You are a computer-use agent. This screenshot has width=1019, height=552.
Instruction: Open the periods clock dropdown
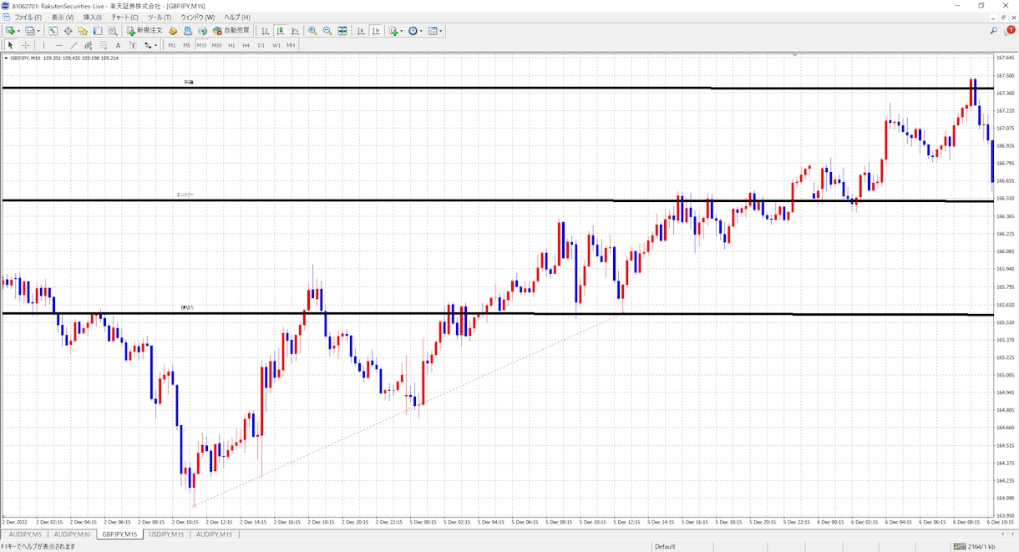[x=416, y=31]
